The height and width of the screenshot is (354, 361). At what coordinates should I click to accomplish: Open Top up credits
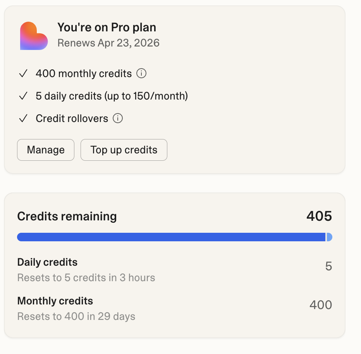pyautogui.click(x=124, y=150)
